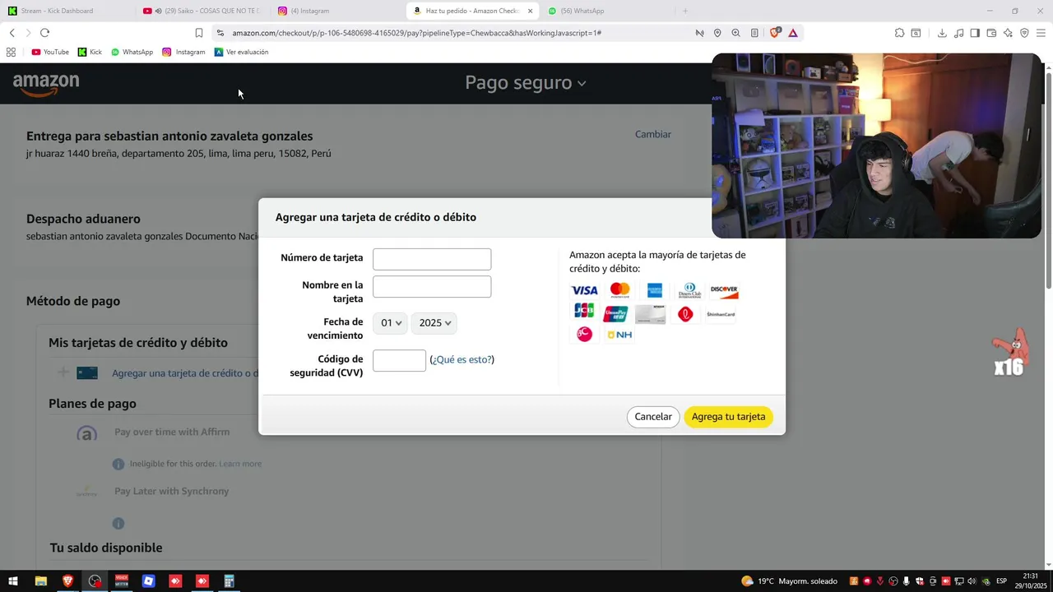Click the Cambiar delivery address link
This screenshot has height=592, width=1053.
653,134
